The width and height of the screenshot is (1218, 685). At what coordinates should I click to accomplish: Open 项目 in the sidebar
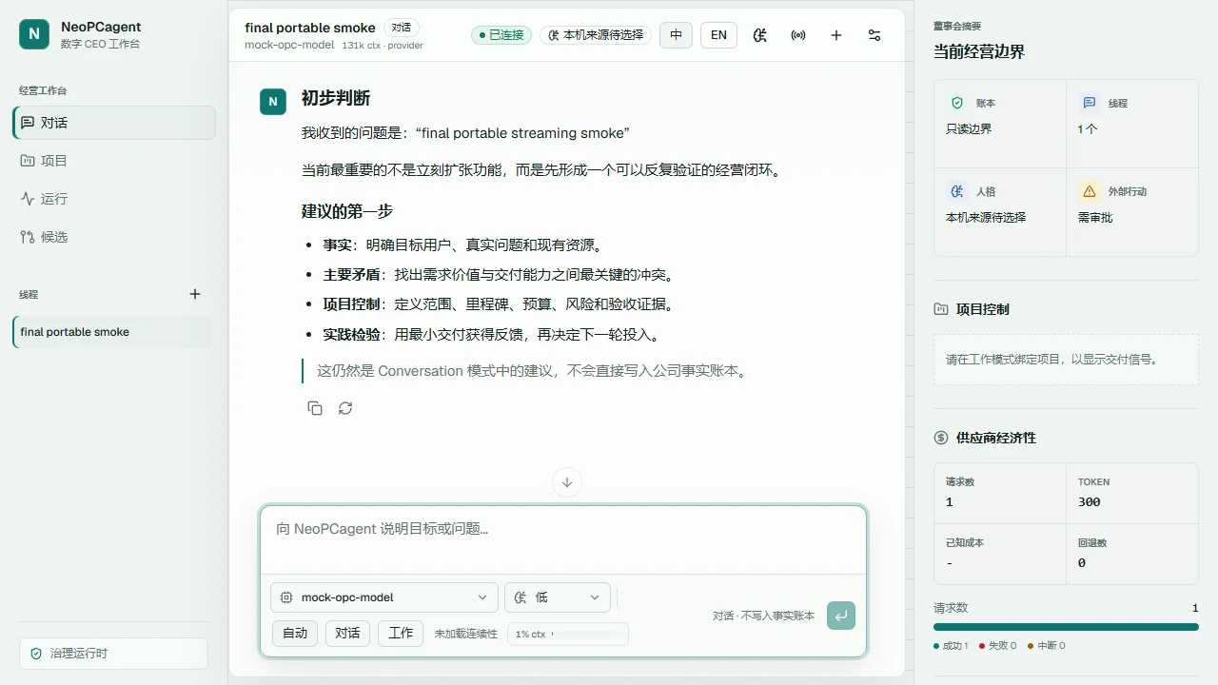pos(114,161)
